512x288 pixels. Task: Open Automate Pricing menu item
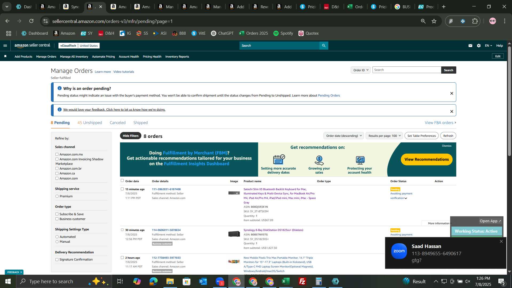tap(103, 57)
